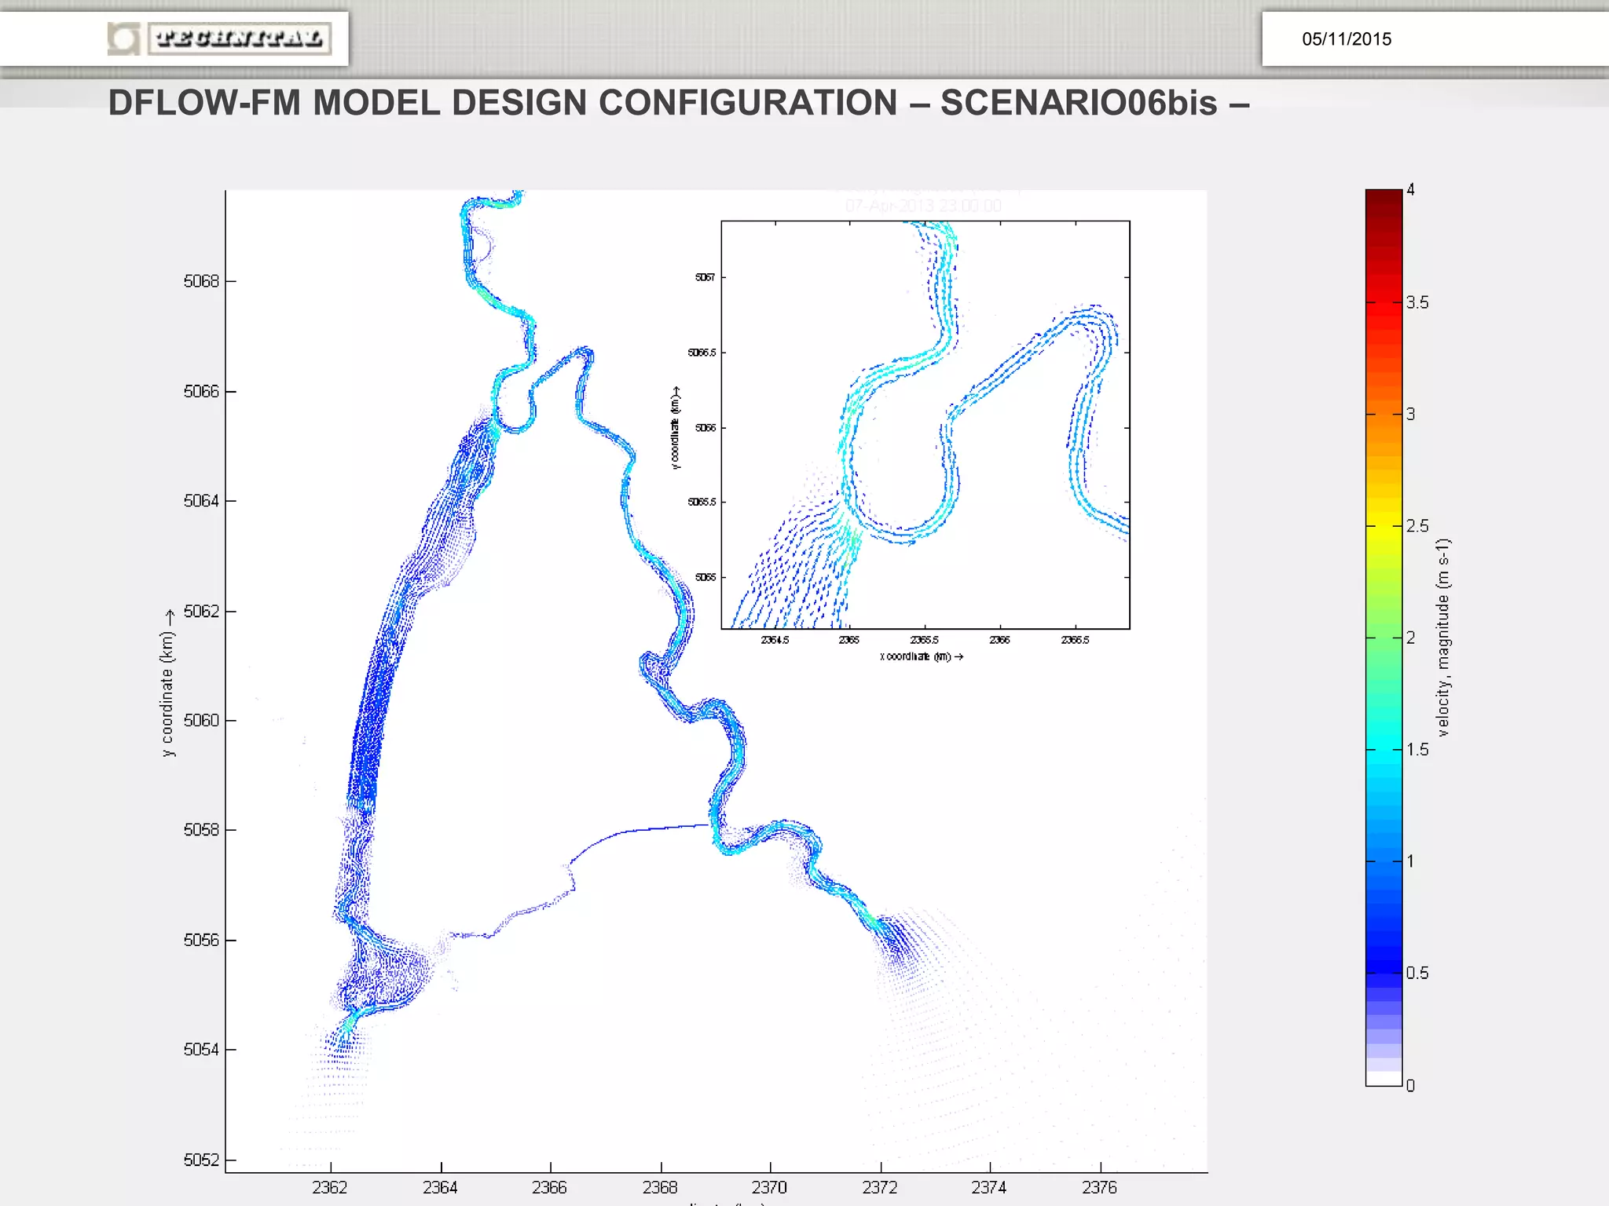The height and width of the screenshot is (1206, 1609).
Task: Click x-axis tick label 2374
Action: (x=989, y=1187)
